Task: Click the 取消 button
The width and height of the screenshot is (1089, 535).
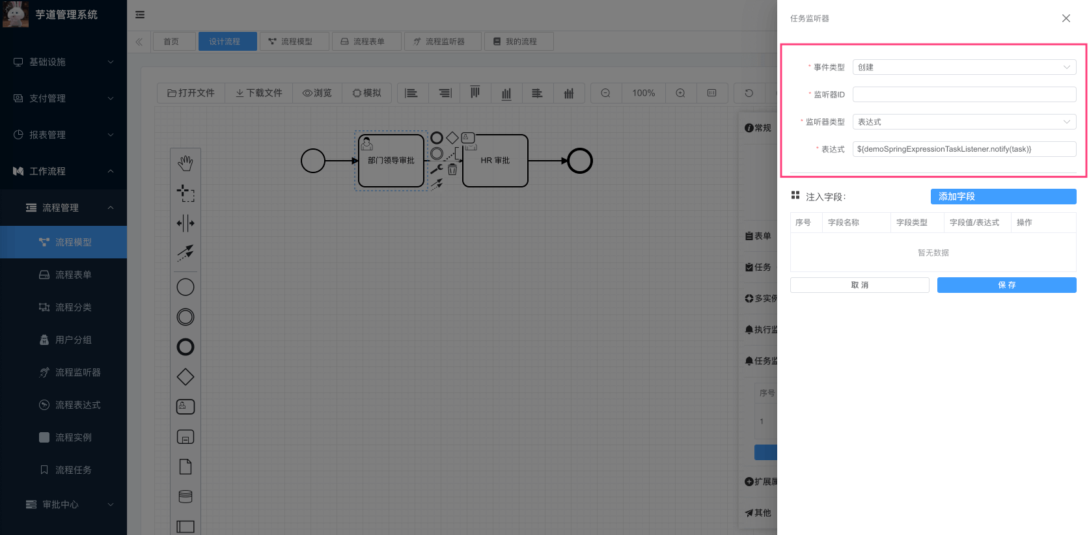Action: click(859, 285)
